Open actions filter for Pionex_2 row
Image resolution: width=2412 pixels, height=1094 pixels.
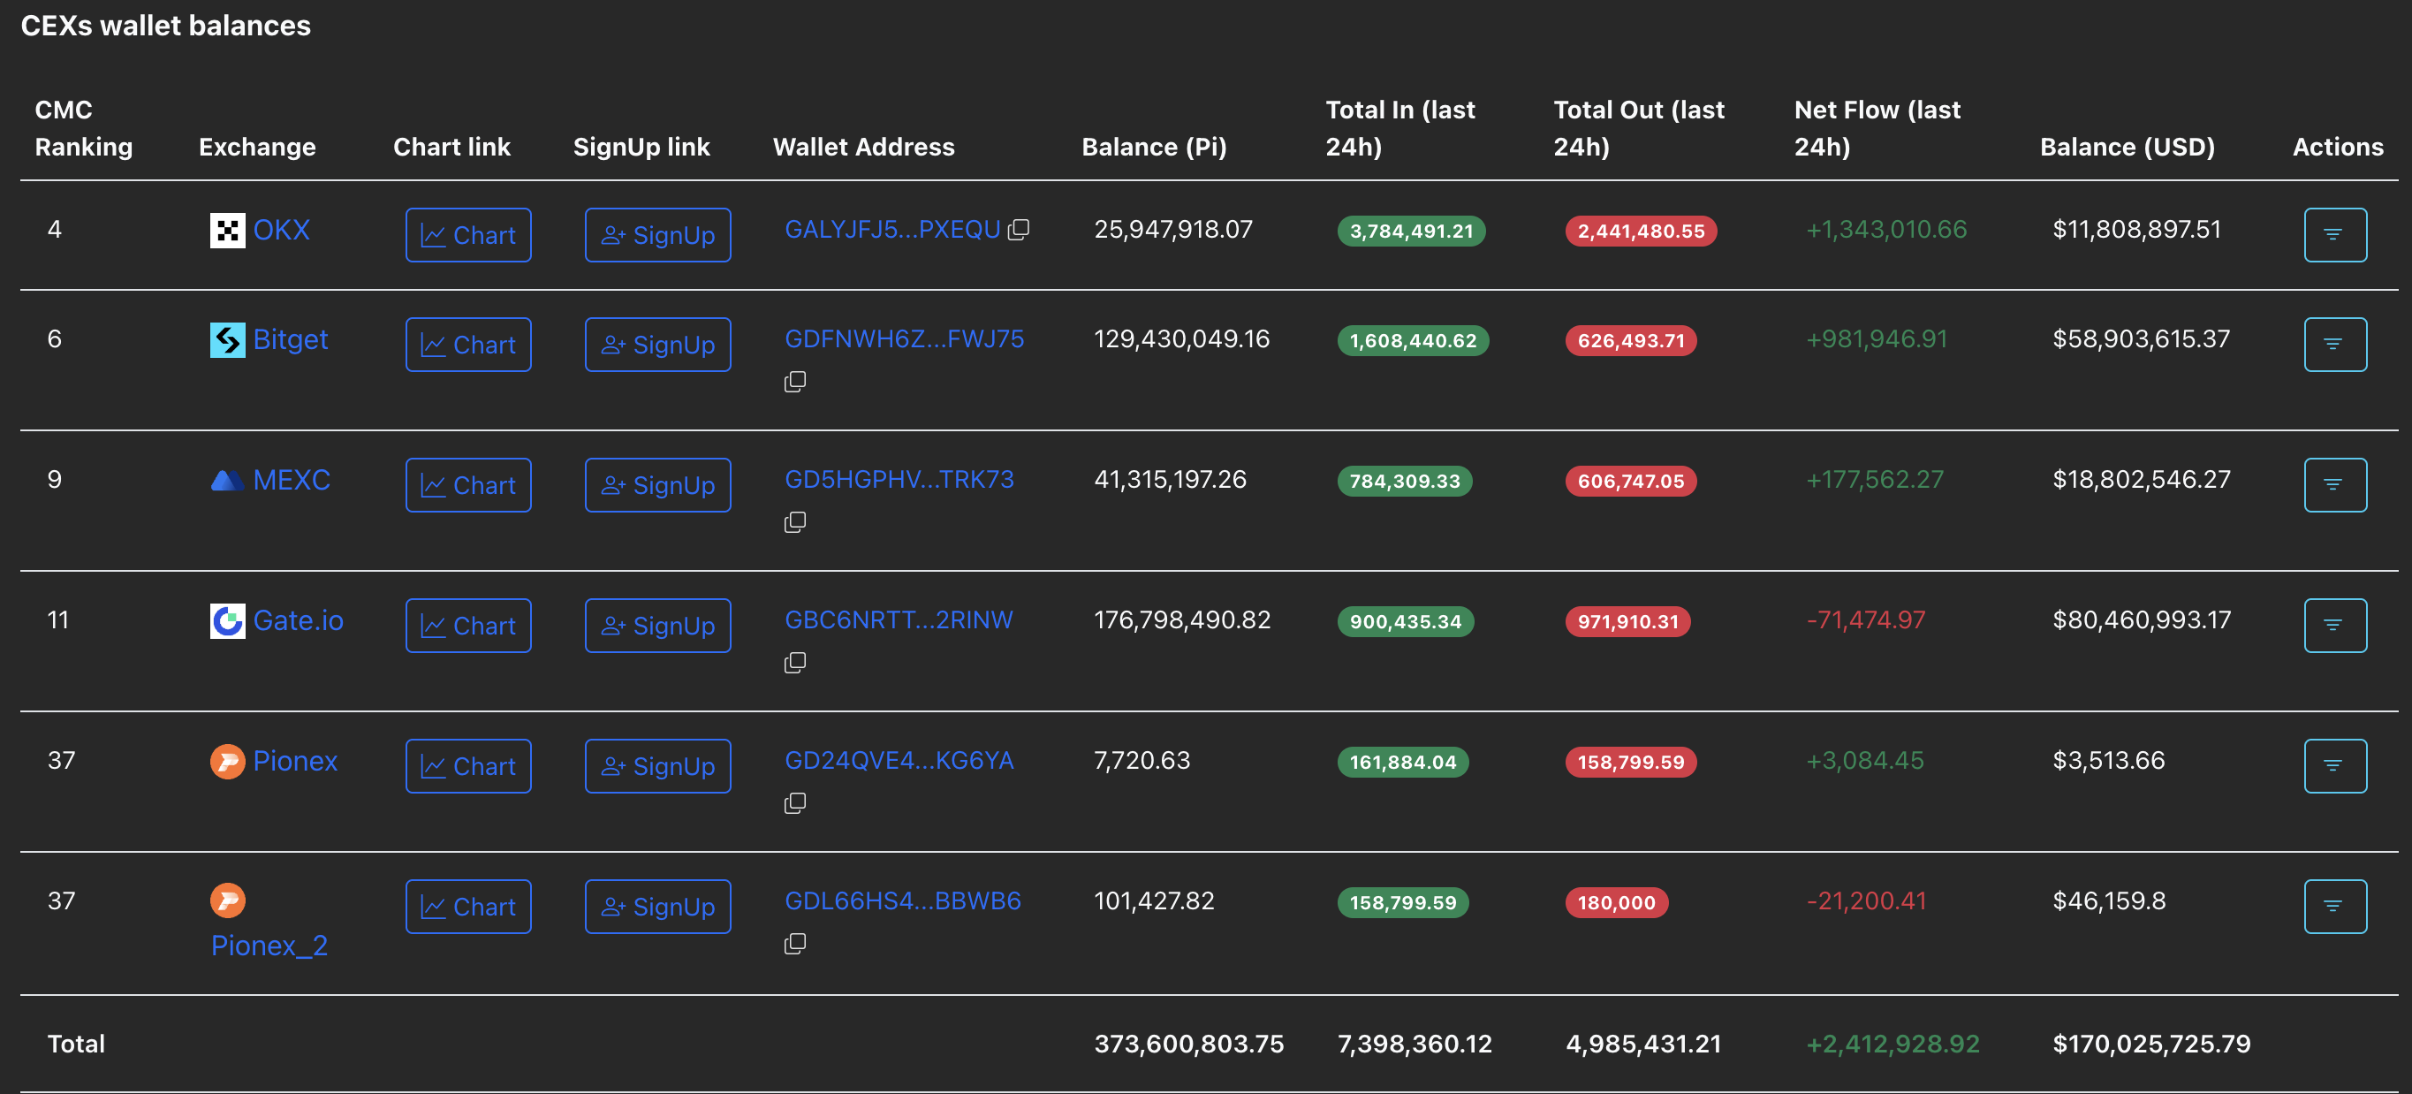2334,906
